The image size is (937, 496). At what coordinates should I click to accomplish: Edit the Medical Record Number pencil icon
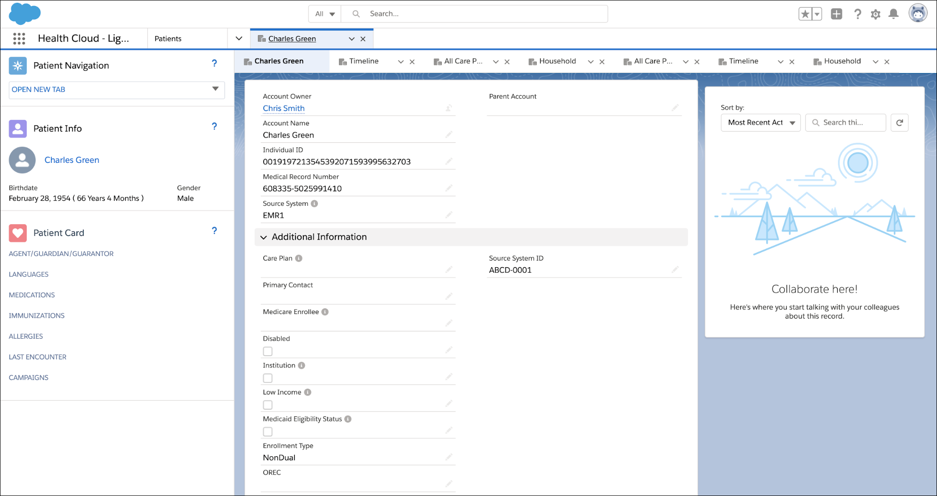pyautogui.click(x=449, y=188)
